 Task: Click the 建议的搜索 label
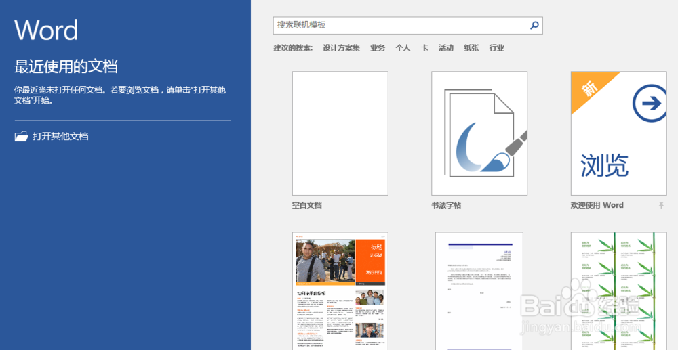point(293,48)
